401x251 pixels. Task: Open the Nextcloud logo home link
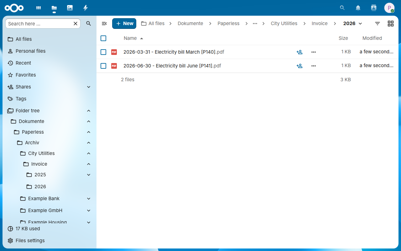pyautogui.click(x=14, y=8)
